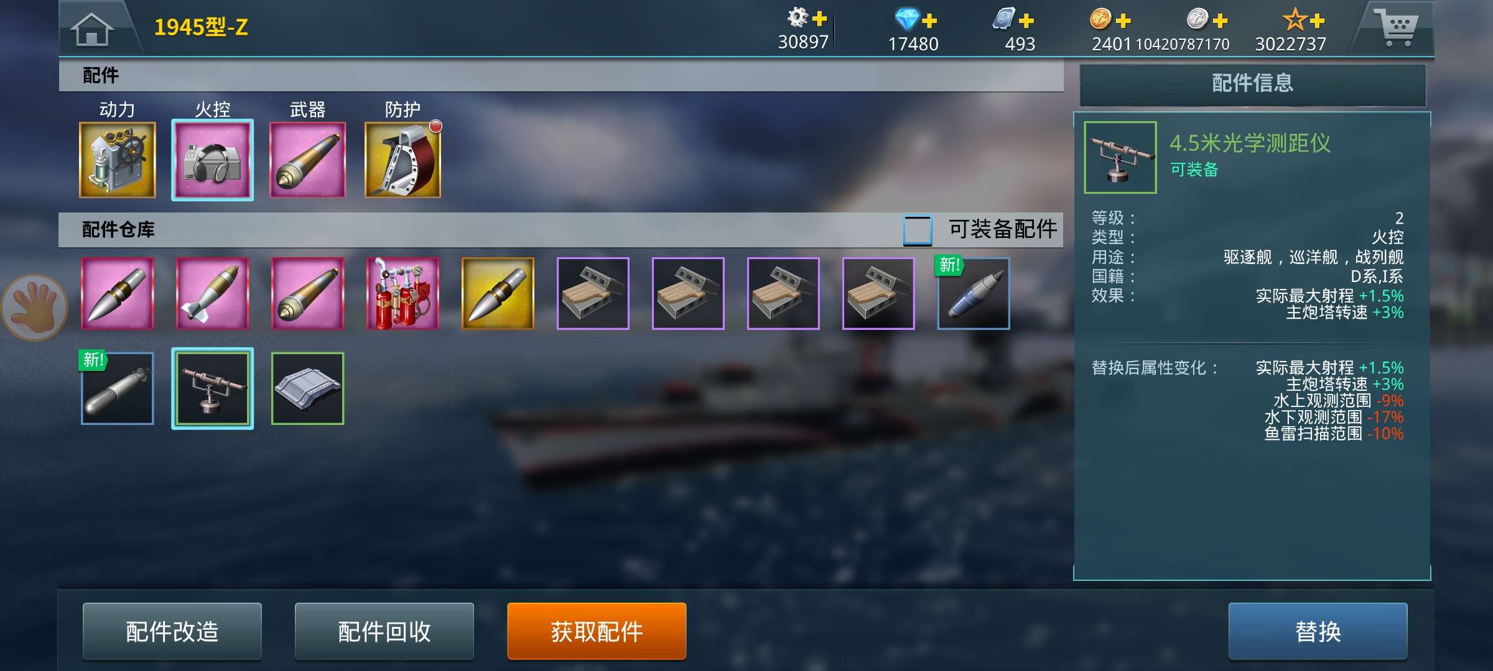The width and height of the screenshot is (1493, 671).
Task: Pick the fire extinguisher part in warehouse
Action: point(403,293)
